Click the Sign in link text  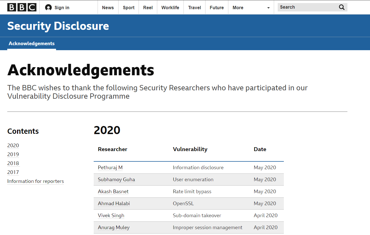62,8
